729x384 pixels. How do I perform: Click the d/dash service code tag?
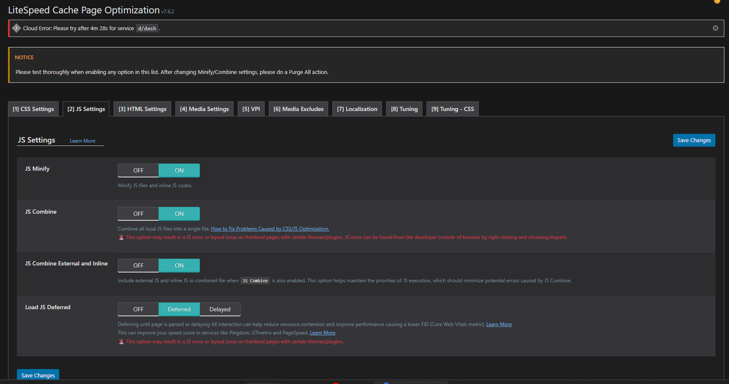(147, 28)
